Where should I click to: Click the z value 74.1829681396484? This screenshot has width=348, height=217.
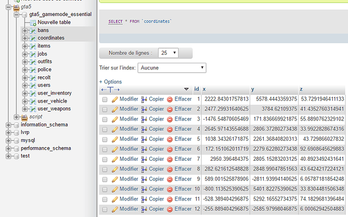click(x=322, y=199)
